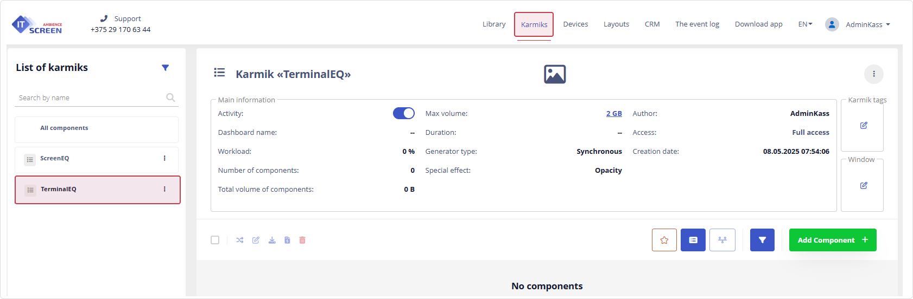The height and width of the screenshot is (299, 913).
Task: Toggle the Activity switch off
Action: point(403,113)
